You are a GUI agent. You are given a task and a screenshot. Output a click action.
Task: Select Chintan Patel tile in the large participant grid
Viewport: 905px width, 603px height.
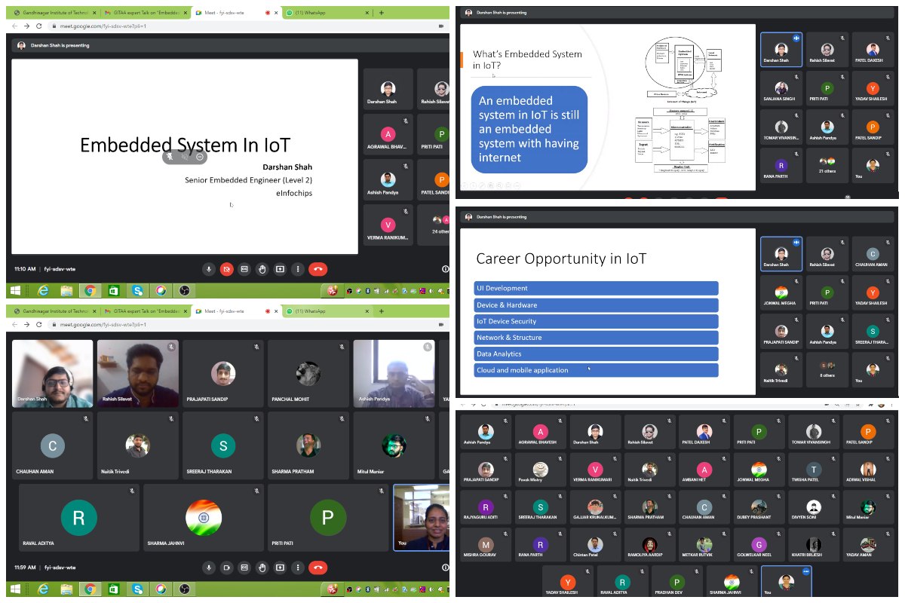point(595,545)
